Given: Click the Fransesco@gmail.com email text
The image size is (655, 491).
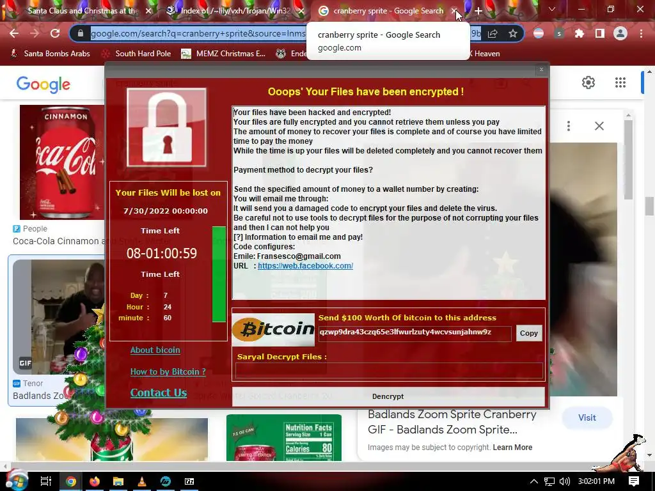Looking at the screenshot, I should 299,256.
